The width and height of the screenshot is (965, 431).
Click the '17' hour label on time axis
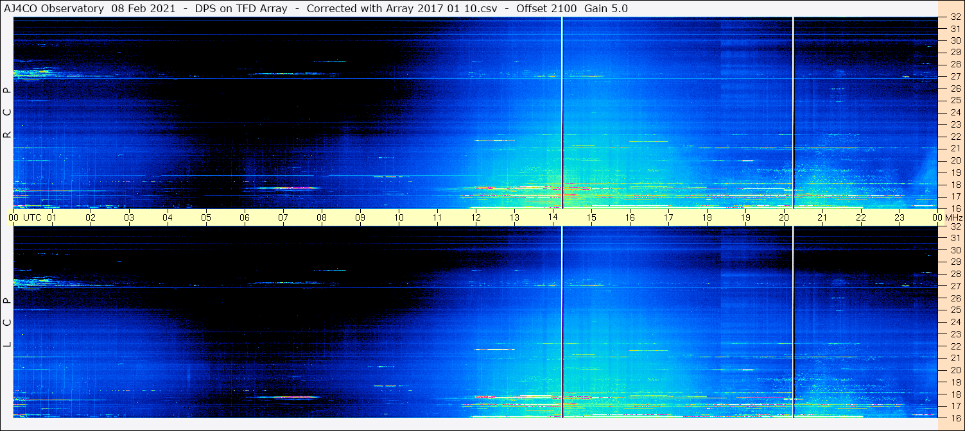(668, 217)
